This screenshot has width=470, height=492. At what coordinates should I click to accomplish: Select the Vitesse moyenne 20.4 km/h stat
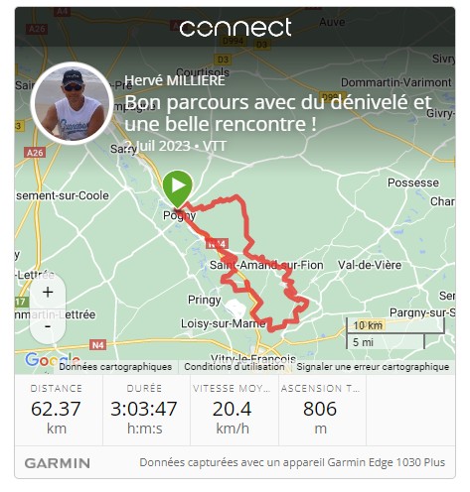(233, 410)
